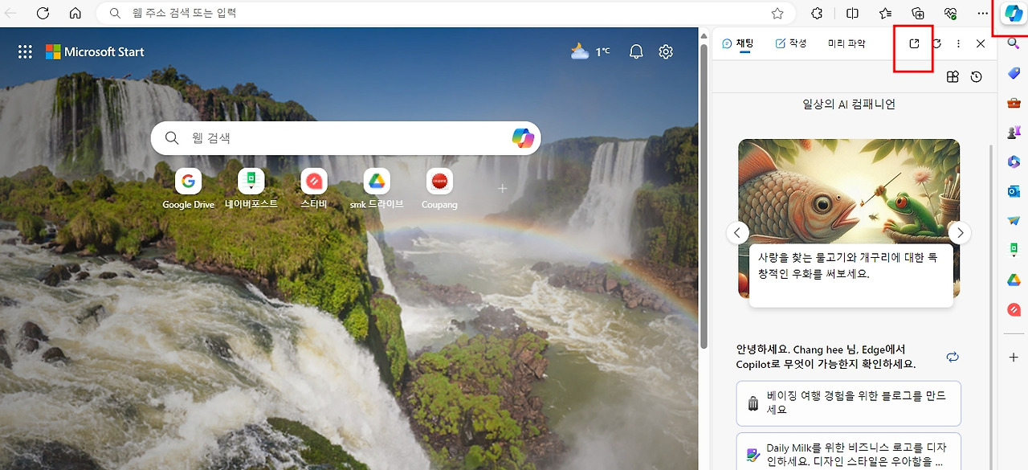This screenshot has width=1028, height=470.
Task: Go back to previous page
Action: click(11, 14)
